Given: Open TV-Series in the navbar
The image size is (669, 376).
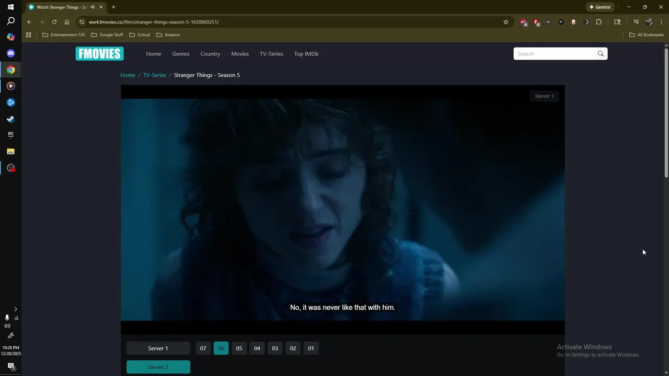Looking at the screenshot, I should 271,54.
